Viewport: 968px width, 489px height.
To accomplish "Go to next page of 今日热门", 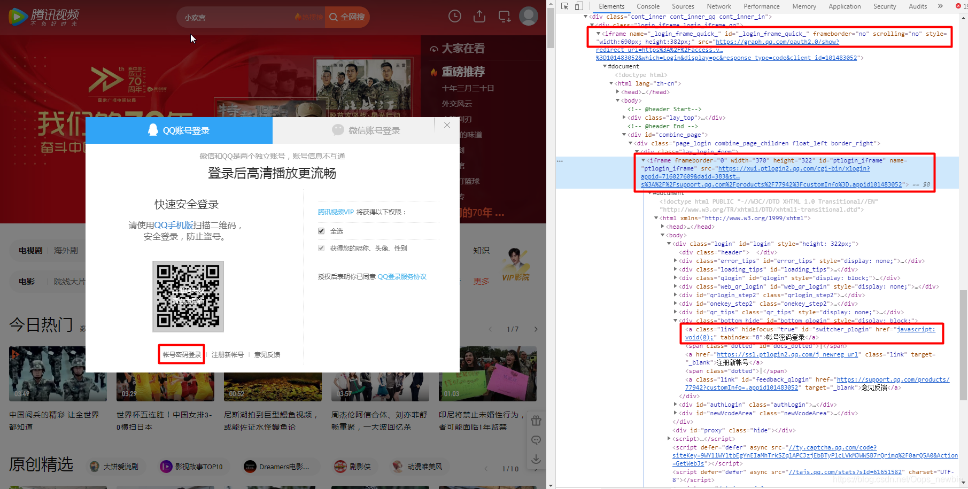I will (536, 329).
